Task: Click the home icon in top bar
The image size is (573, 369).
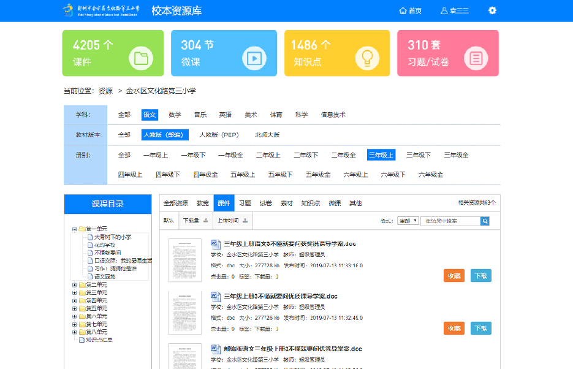Action: click(x=403, y=10)
